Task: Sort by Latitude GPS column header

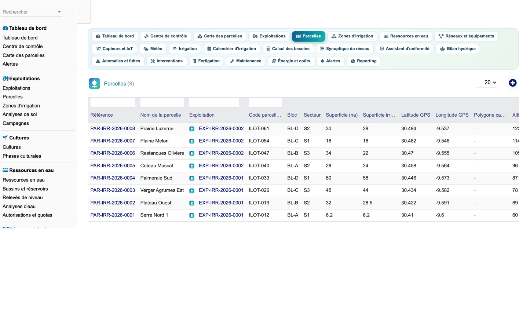Action: [416, 115]
